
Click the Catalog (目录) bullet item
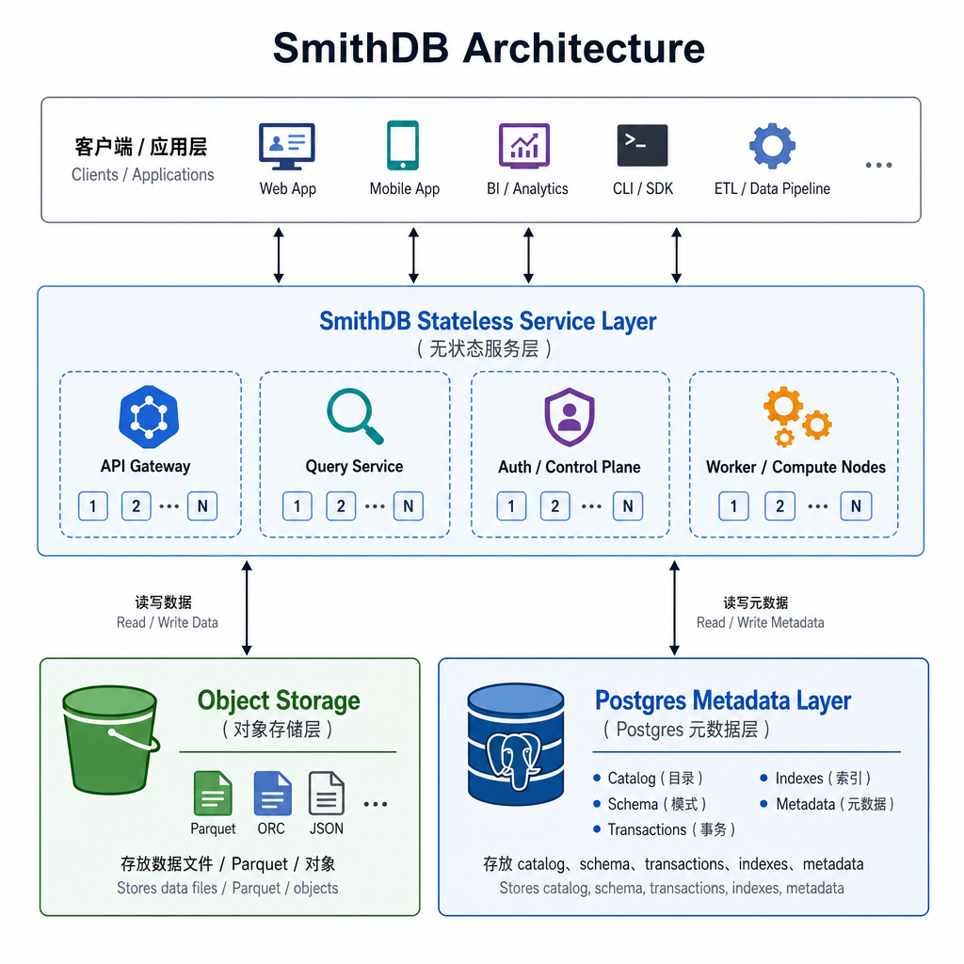[648, 779]
